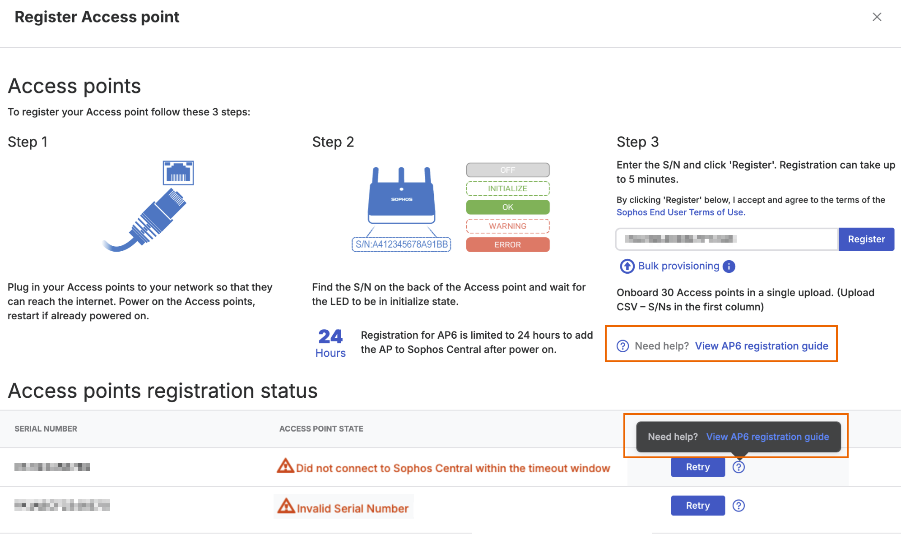Open View AP6 registration guide link under Step 3

click(x=762, y=346)
